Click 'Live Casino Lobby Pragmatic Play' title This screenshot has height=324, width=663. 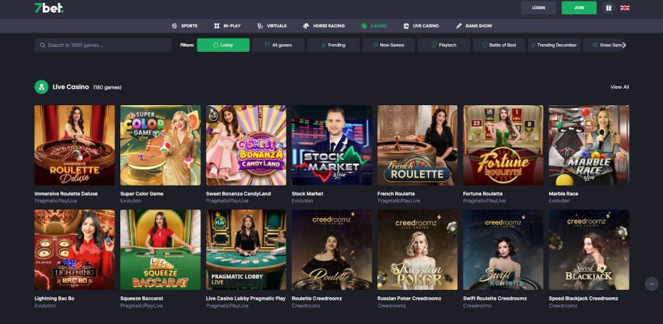tap(246, 298)
